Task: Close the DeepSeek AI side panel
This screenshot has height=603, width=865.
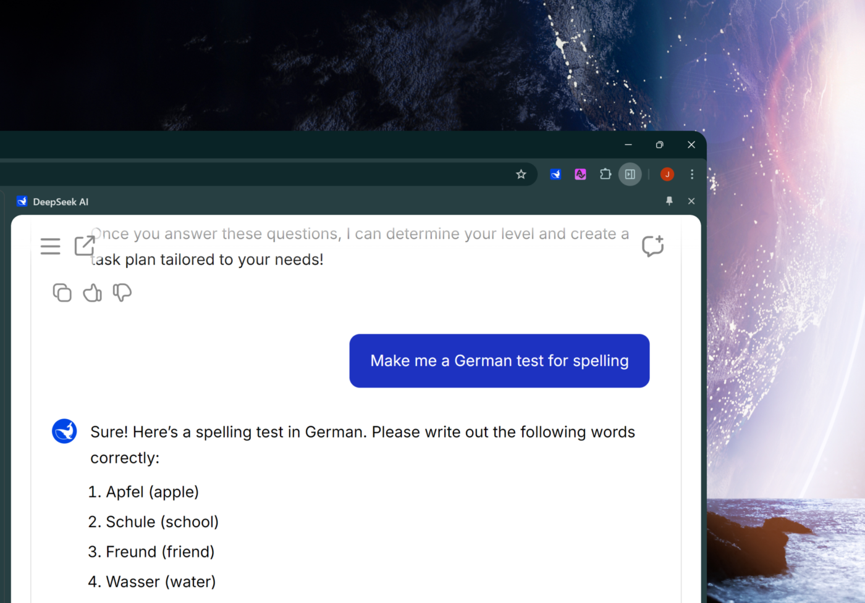Action: (691, 201)
